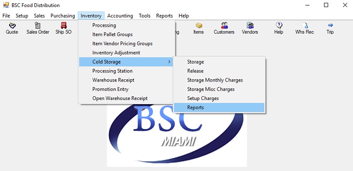This screenshot has width=353, height=171.
Task: Open the Sales menu
Action: point(40,16)
